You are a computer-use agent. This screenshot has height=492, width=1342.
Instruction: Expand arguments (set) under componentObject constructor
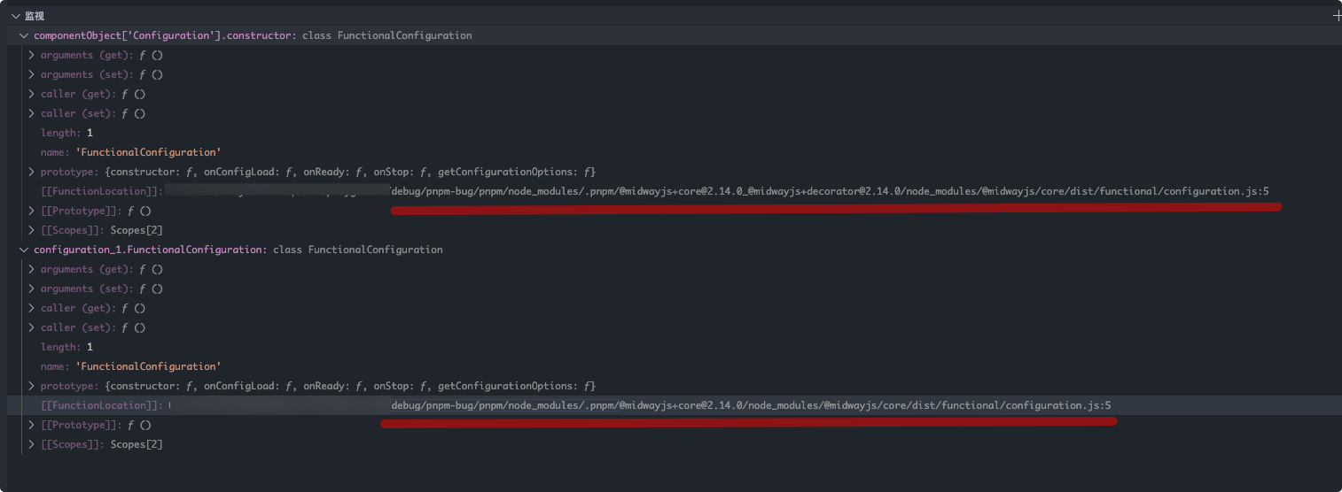(32, 74)
